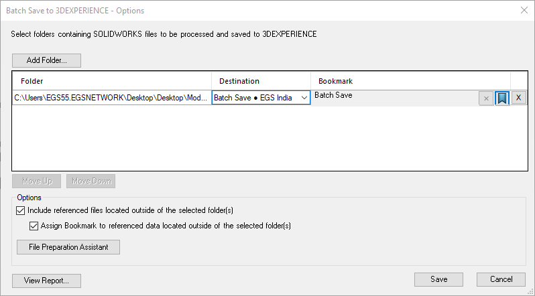Click the Move Up button
535x296 pixels.
click(x=37, y=181)
